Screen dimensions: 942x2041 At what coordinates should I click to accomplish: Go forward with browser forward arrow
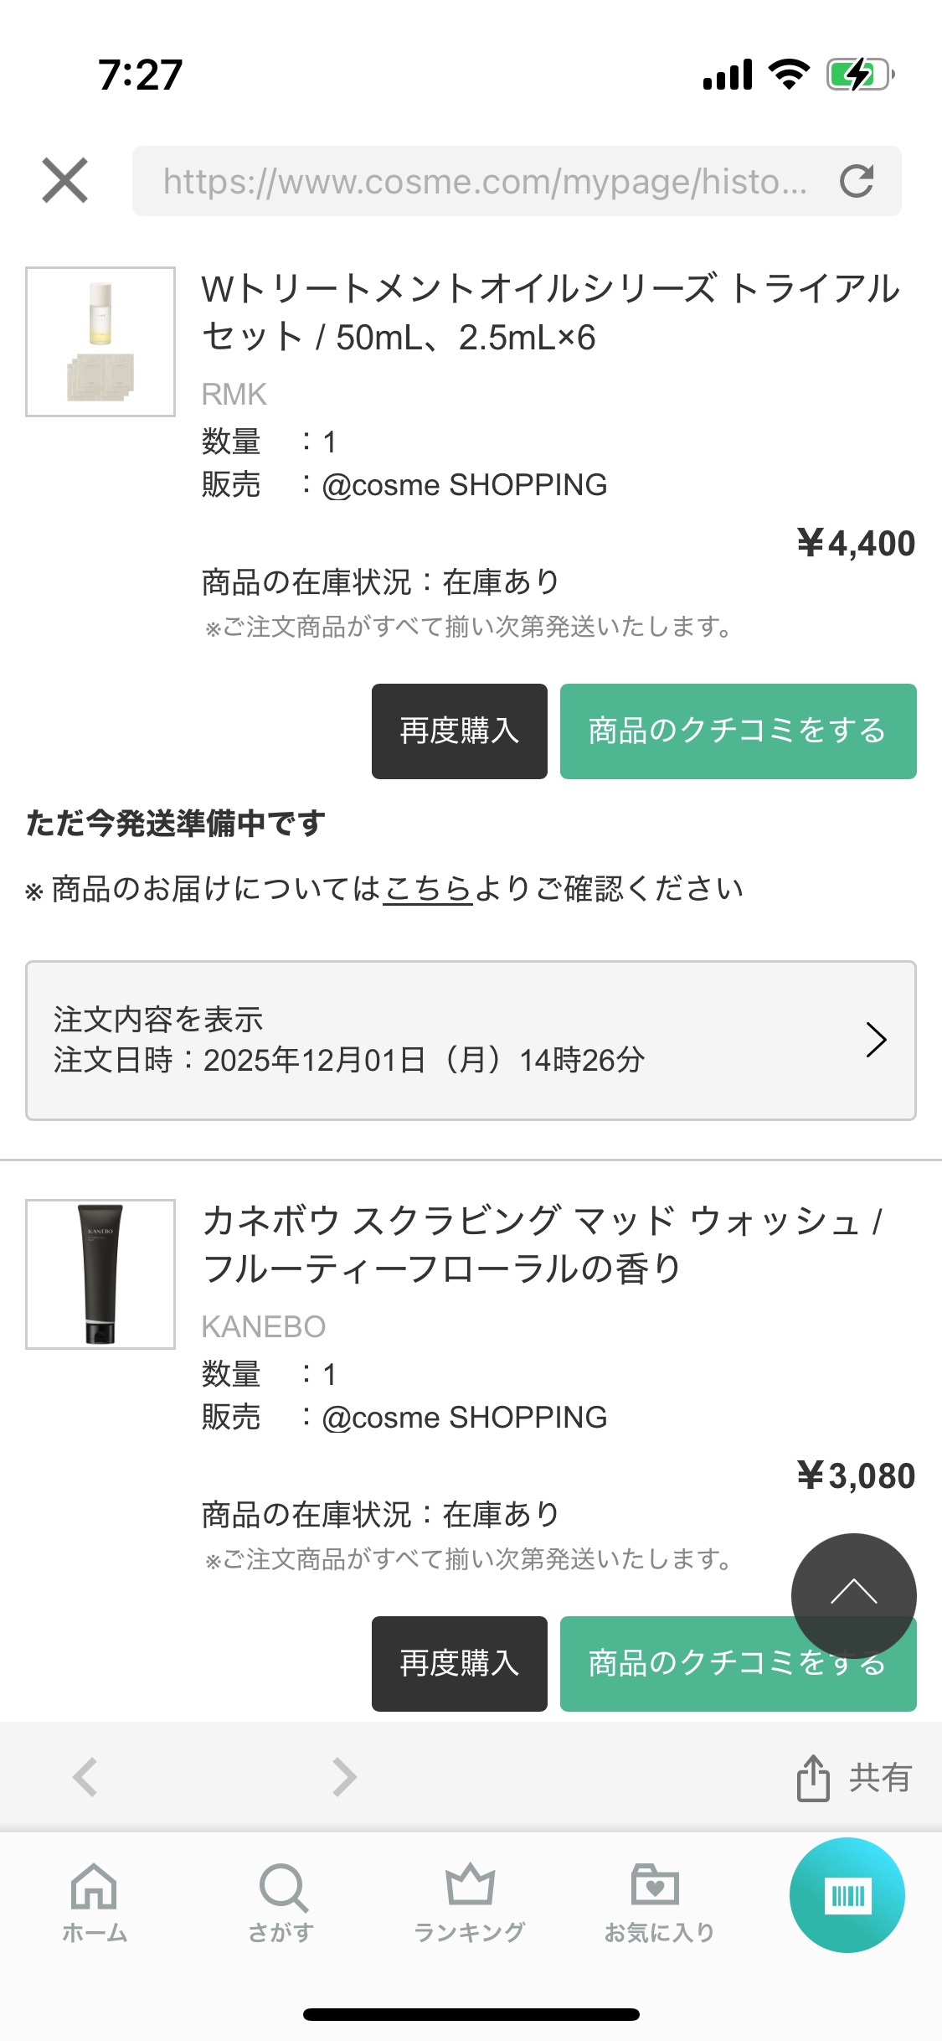(344, 1776)
